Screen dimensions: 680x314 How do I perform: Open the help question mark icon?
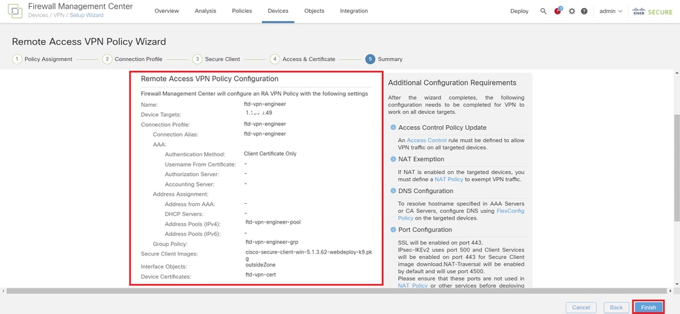[x=584, y=12]
